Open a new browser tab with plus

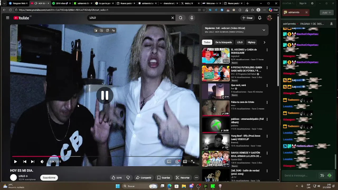(247, 3)
